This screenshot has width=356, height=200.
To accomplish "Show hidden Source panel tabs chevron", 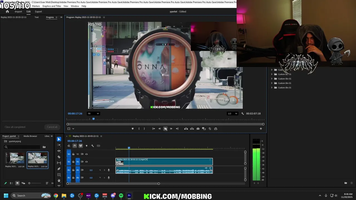I will (61, 17).
